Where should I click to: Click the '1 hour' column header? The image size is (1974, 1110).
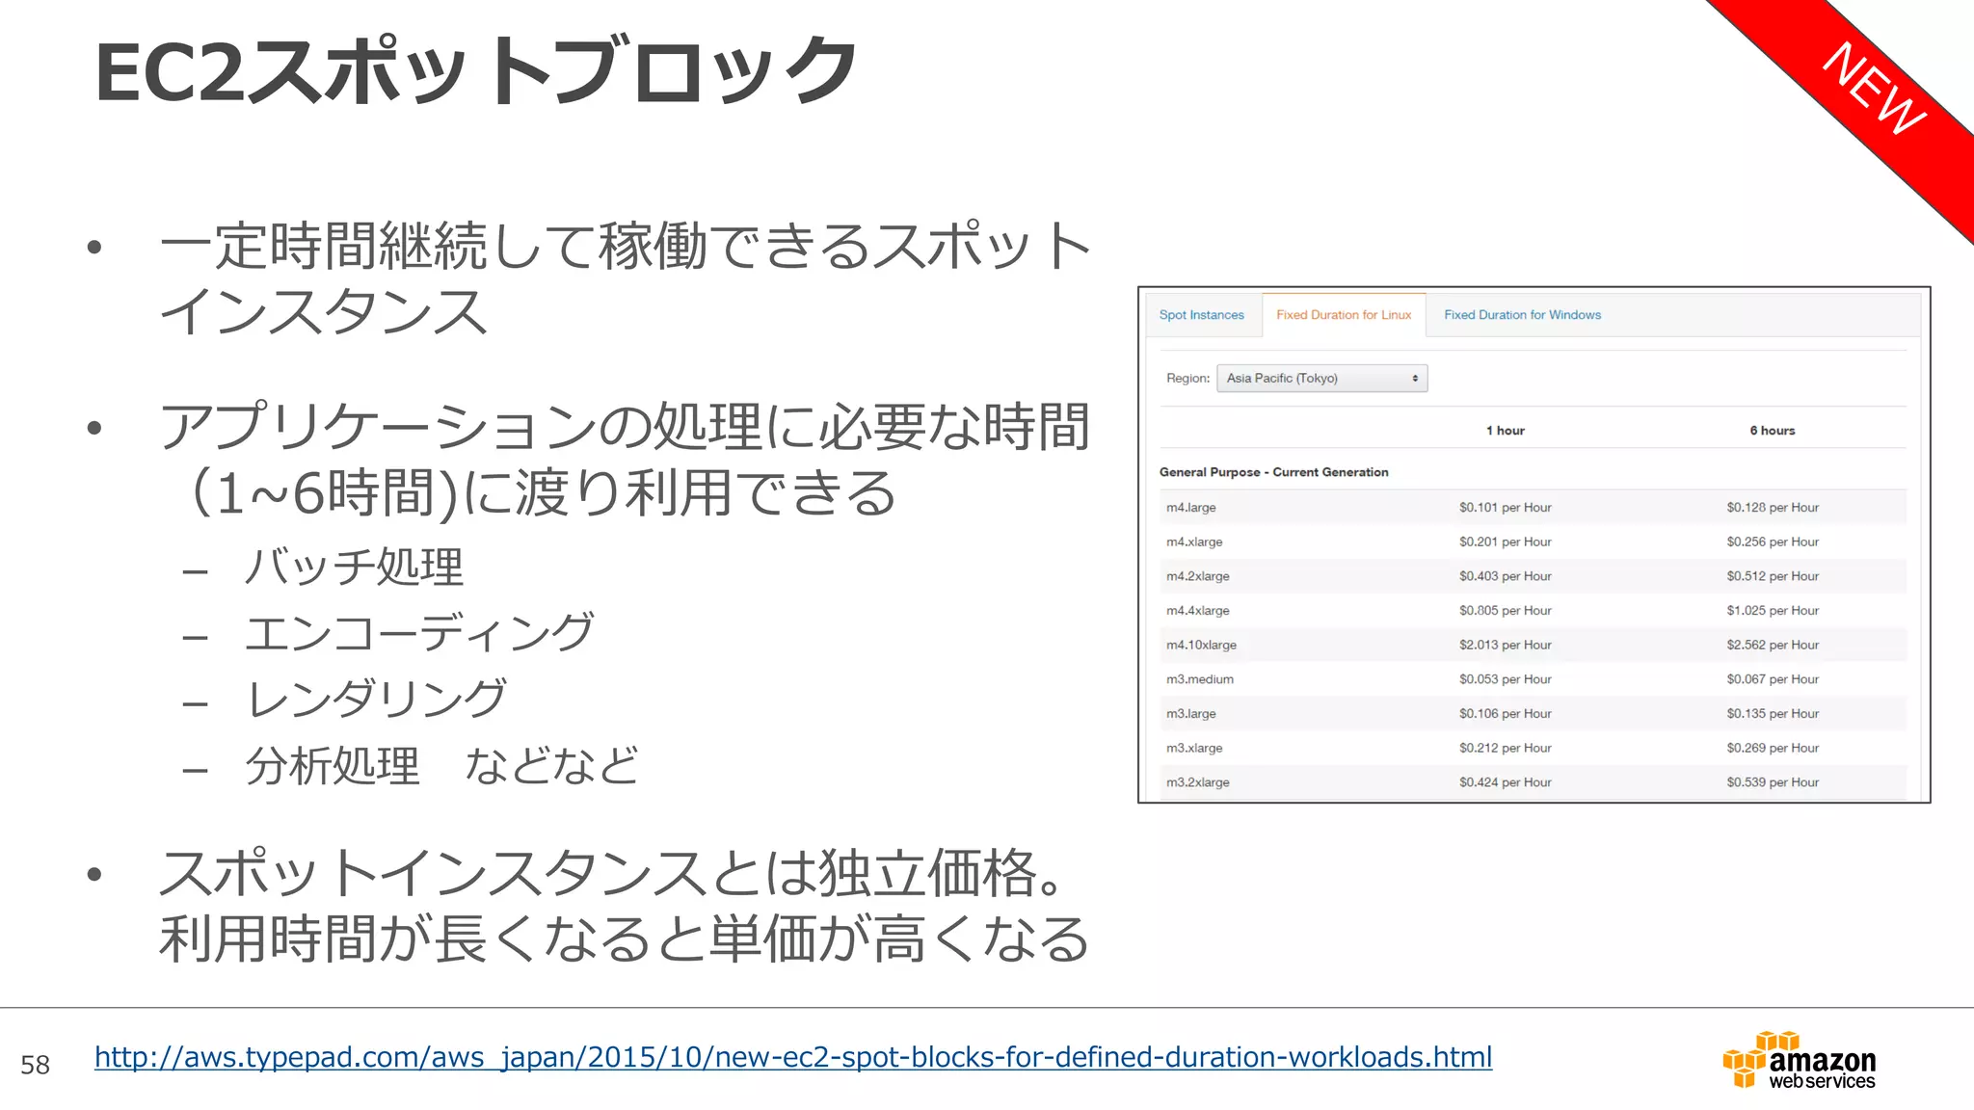click(1505, 431)
